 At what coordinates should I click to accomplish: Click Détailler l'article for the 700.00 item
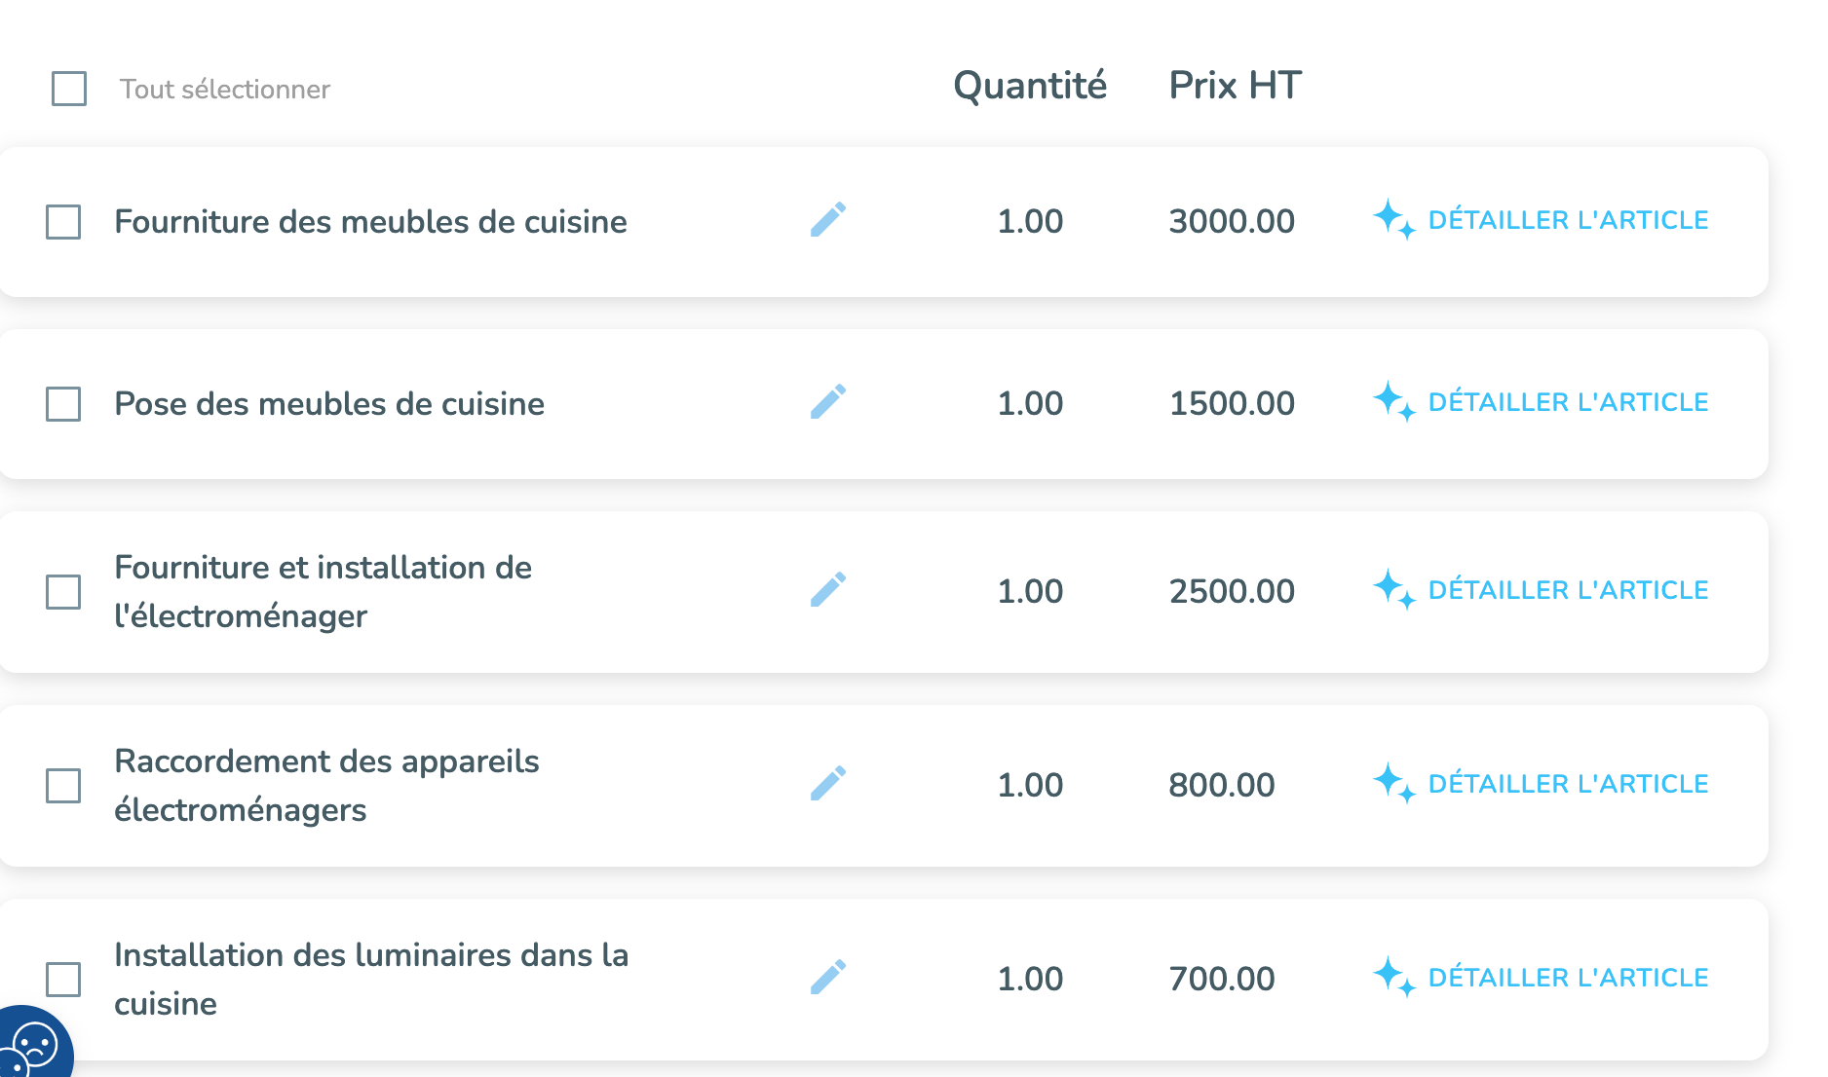click(1567, 978)
